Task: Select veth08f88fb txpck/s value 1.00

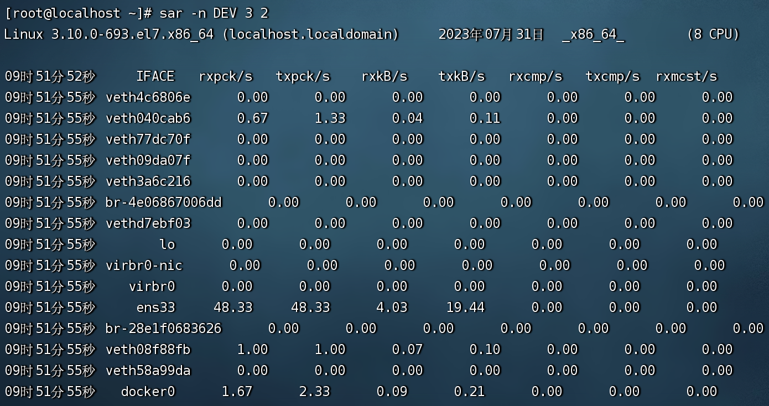Action: point(330,350)
